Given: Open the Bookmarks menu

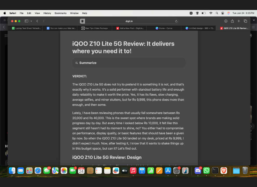Looking at the screenshot, I should point(60,13).
